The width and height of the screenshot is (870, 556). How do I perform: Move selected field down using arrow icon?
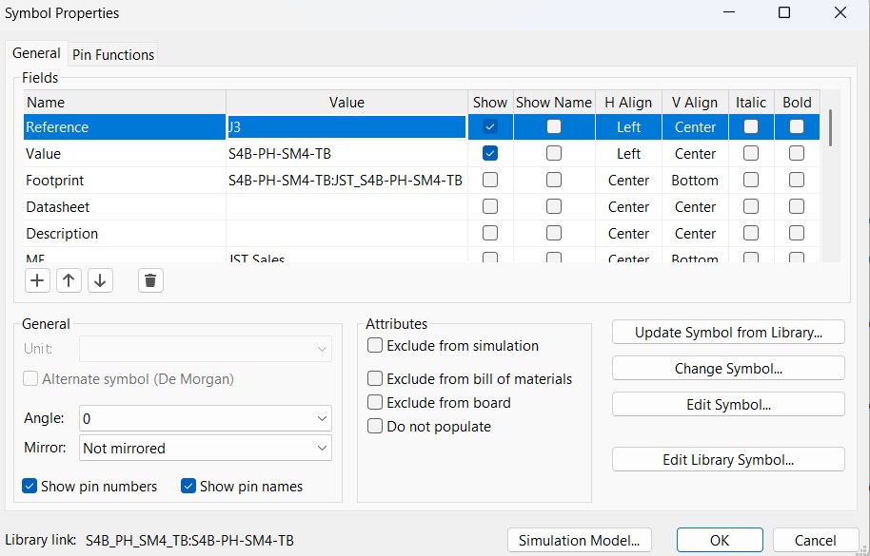[x=100, y=280]
